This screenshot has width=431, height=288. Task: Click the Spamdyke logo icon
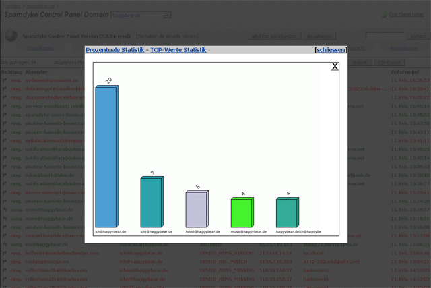(x=11, y=36)
